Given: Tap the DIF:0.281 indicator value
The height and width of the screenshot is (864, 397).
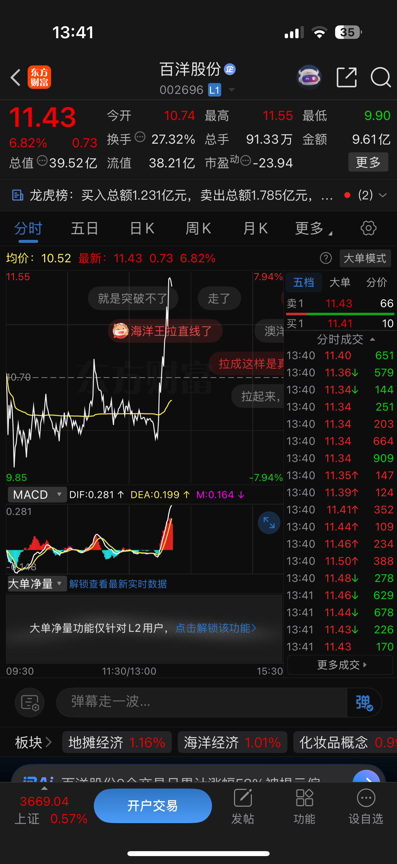Looking at the screenshot, I should 96,495.
